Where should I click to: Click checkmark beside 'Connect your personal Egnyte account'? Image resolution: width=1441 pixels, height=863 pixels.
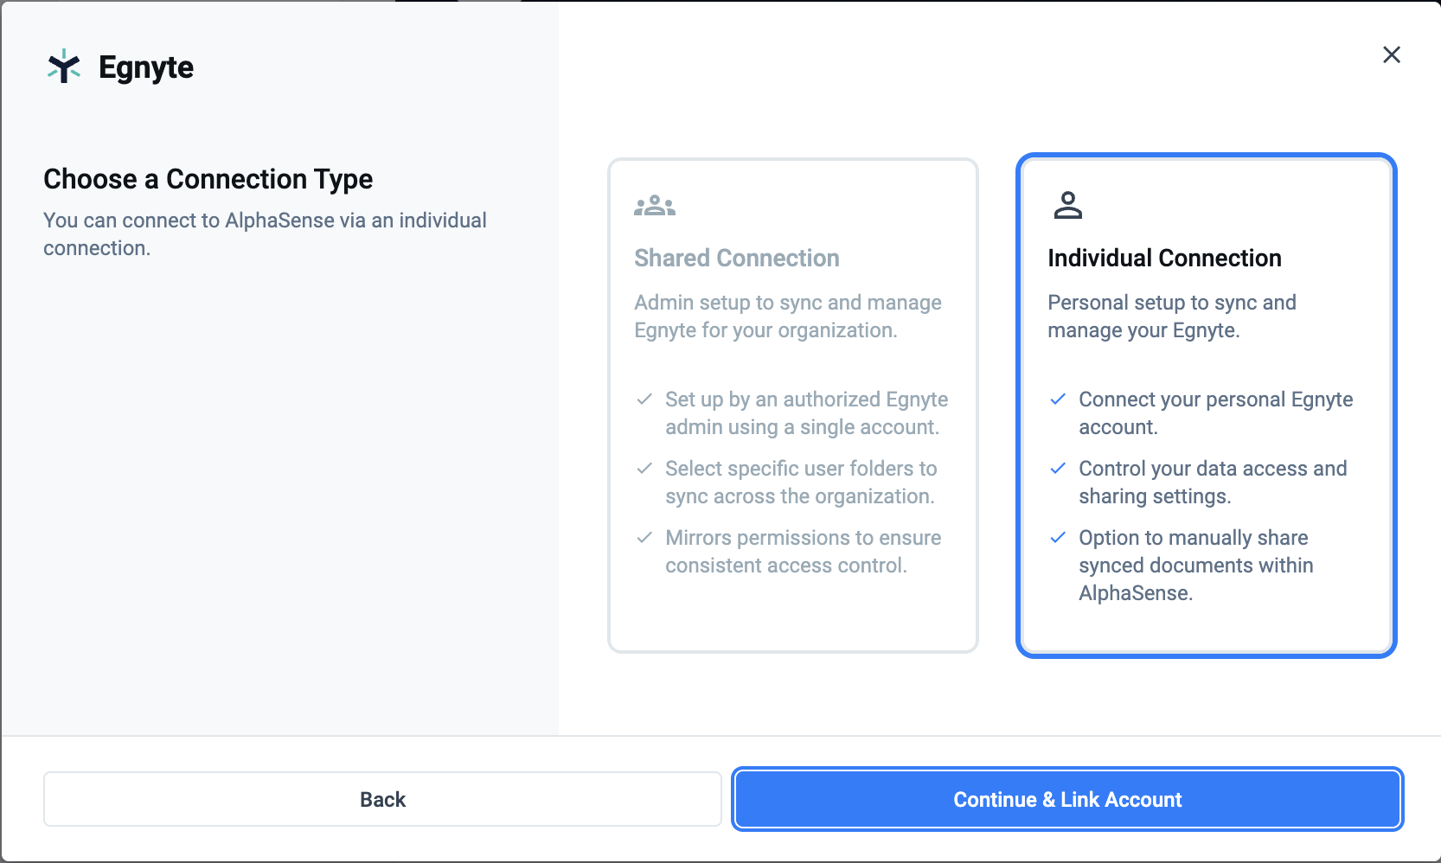point(1058,400)
